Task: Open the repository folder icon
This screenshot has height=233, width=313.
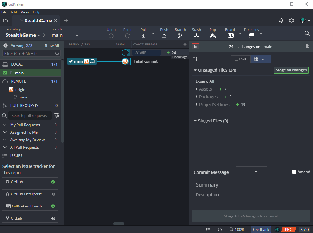Action: [6, 21]
